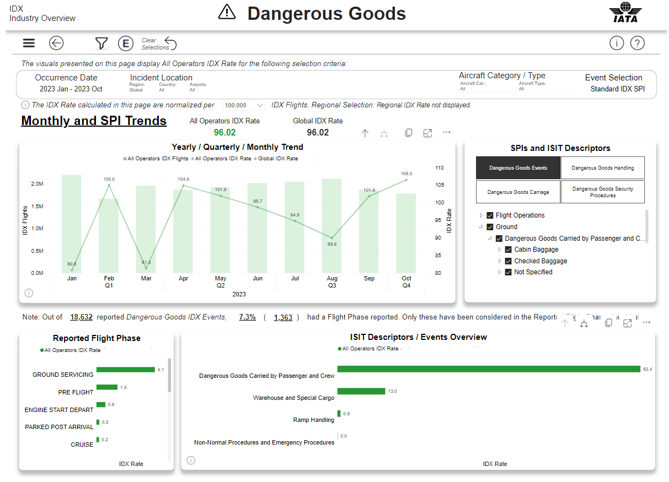This screenshot has width=669, height=482.
Task: Open more options for trend chart
Action: [x=447, y=133]
